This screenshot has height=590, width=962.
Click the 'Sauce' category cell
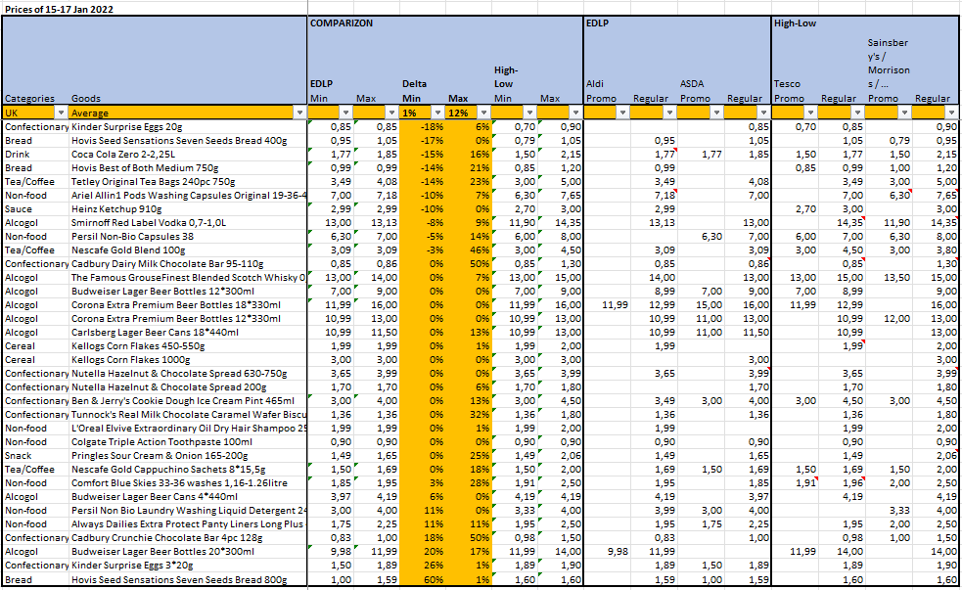(18, 209)
